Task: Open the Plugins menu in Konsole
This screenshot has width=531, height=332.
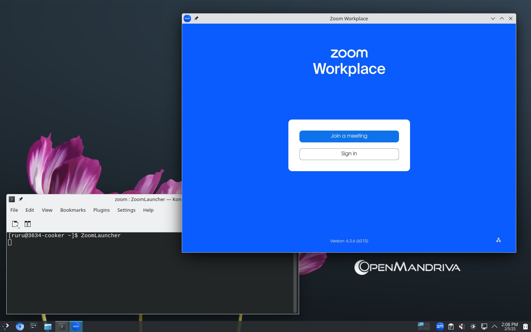Action: tap(101, 210)
